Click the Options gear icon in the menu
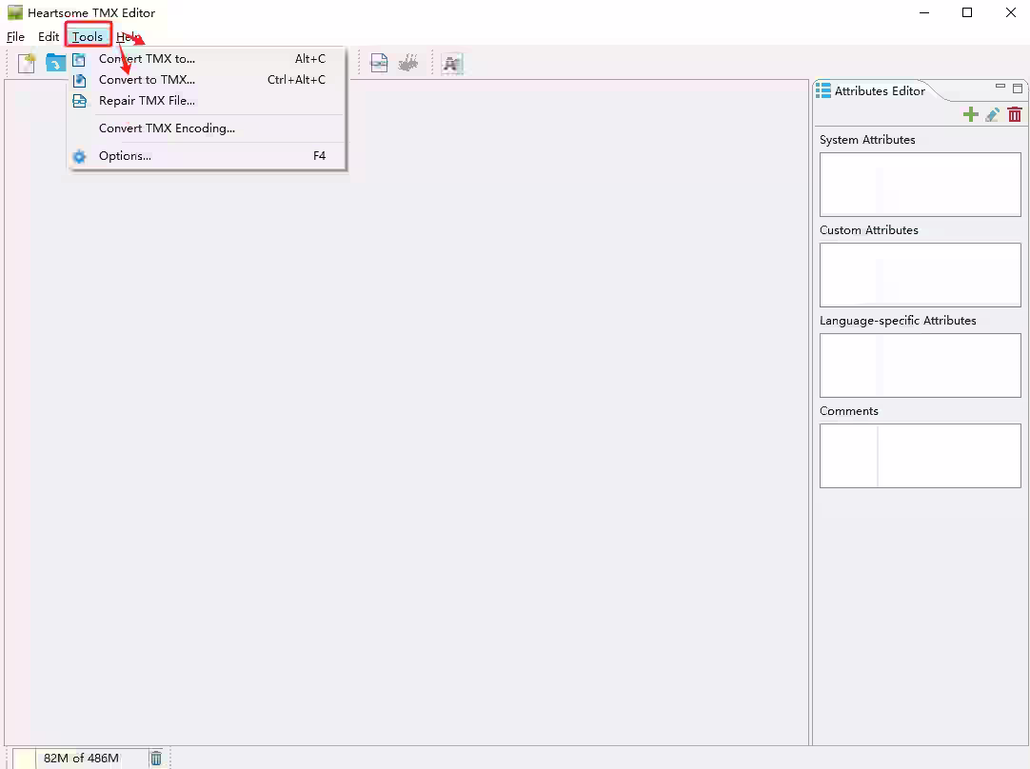Screen dimensions: 1030x769 [78, 156]
